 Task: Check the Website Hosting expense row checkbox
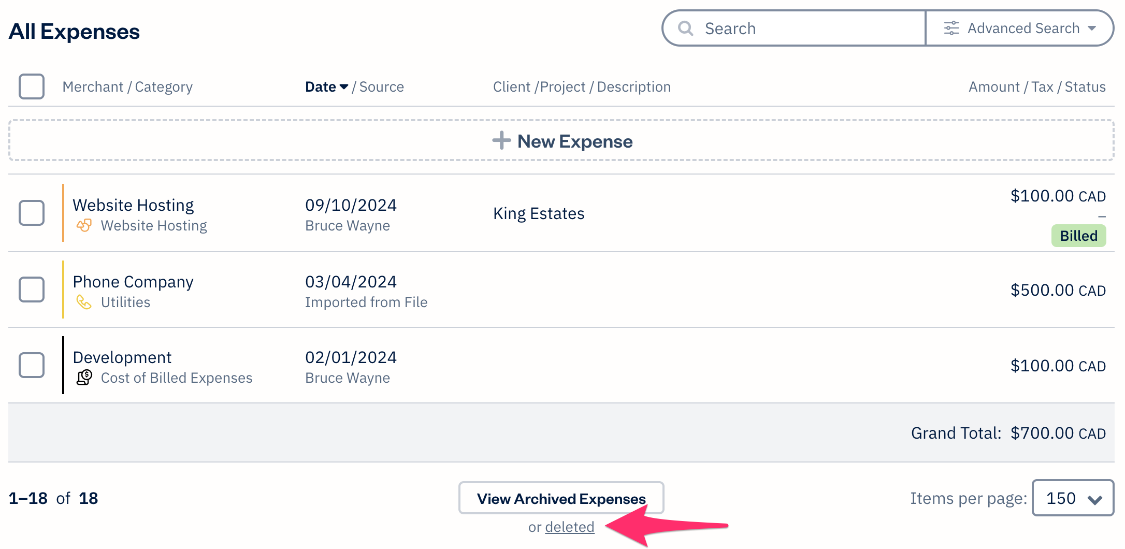coord(31,213)
